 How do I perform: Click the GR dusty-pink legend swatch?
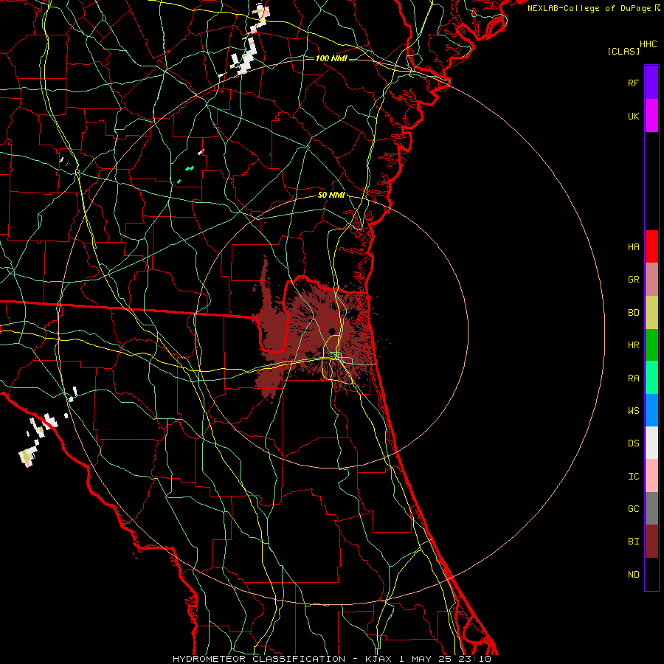(x=651, y=280)
